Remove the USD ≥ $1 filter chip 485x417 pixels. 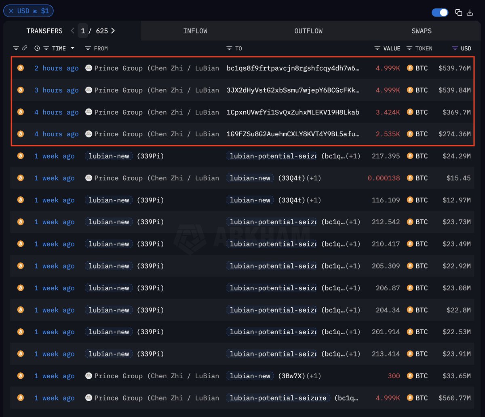coord(11,11)
